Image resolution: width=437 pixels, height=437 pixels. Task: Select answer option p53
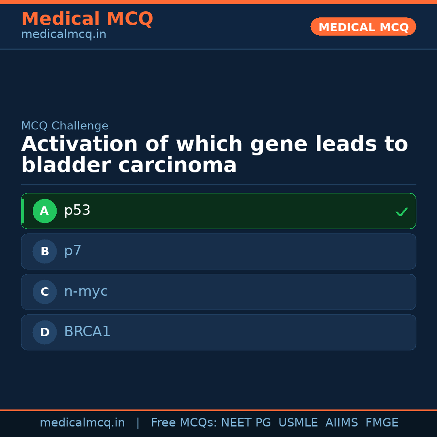coord(218,211)
